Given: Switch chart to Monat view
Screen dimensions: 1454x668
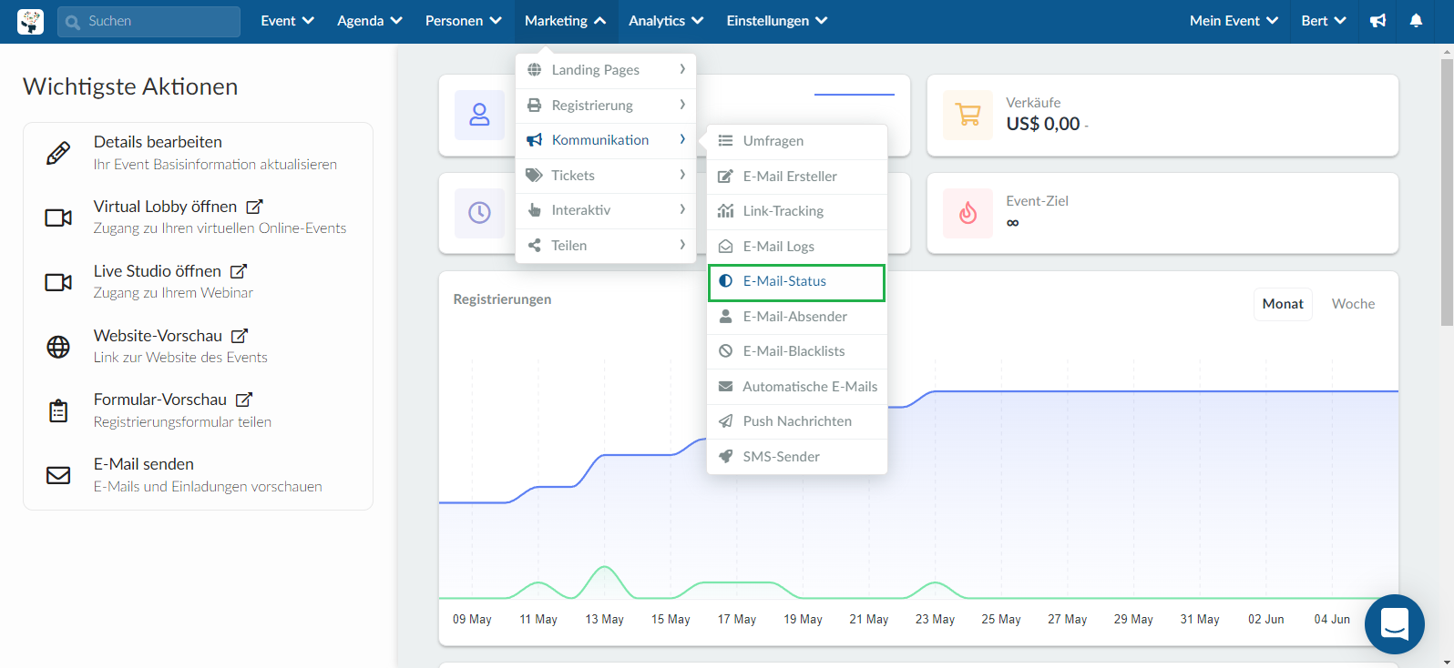Looking at the screenshot, I should pos(1283,304).
